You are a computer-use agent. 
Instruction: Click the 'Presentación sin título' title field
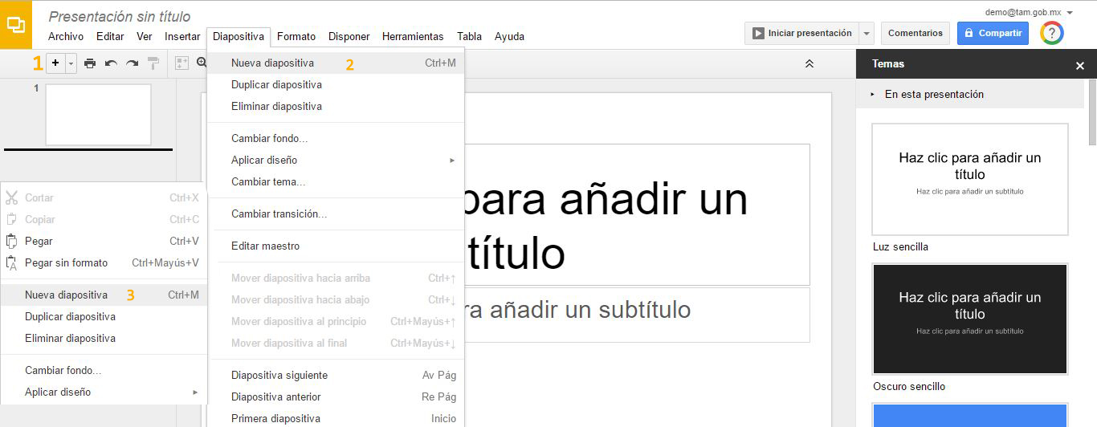click(x=120, y=16)
